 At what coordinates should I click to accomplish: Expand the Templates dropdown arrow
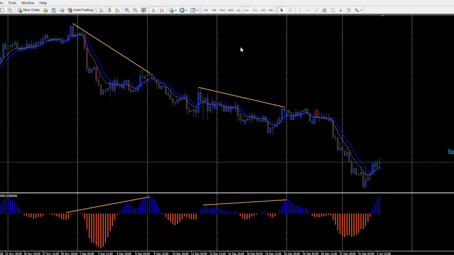point(197,10)
